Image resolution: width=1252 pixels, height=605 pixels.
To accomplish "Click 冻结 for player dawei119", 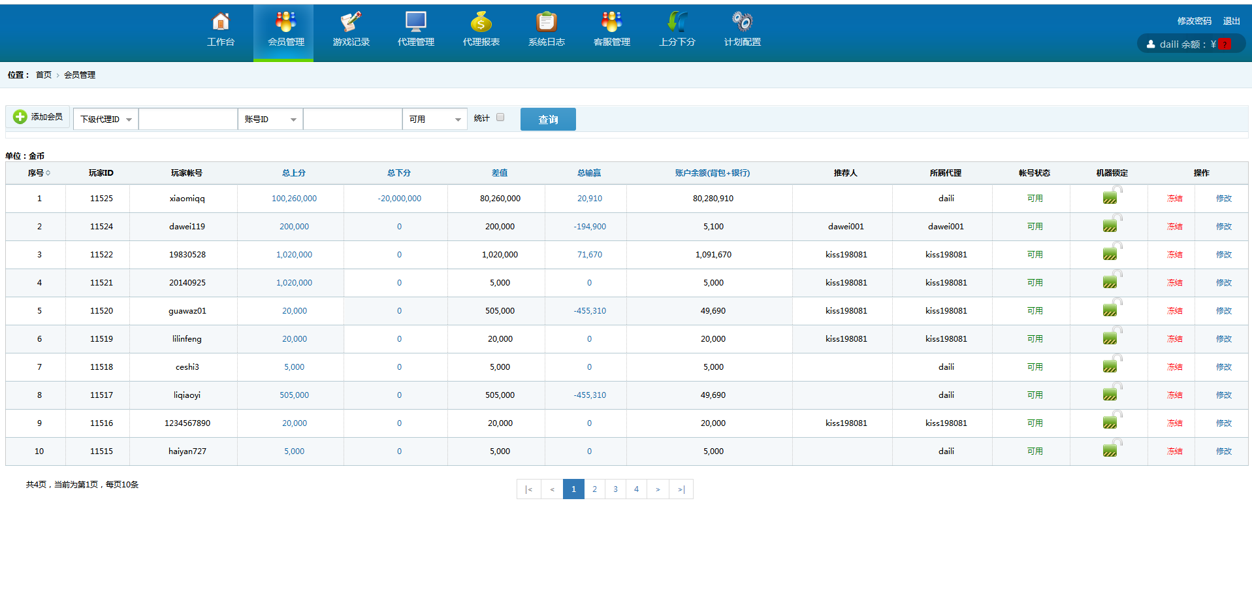I will pos(1174,227).
